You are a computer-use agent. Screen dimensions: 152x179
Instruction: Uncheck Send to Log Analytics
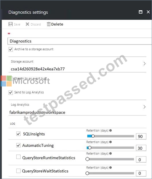point(11,93)
